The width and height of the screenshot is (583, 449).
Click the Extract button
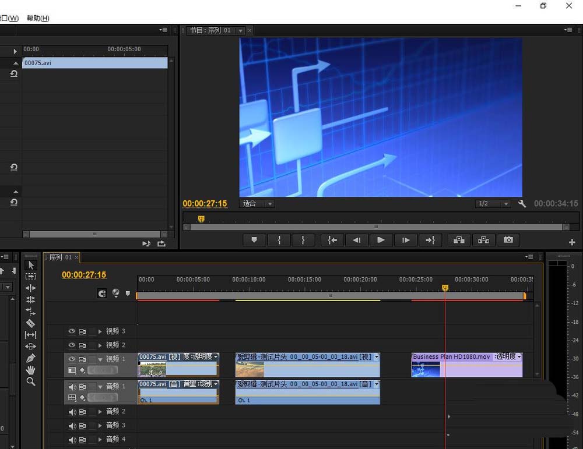click(483, 240)
